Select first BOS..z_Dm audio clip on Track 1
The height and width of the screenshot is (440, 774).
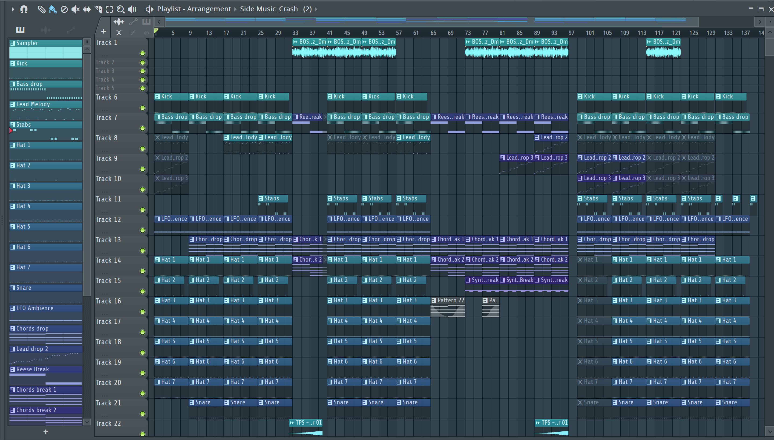(x=309, y=48)
